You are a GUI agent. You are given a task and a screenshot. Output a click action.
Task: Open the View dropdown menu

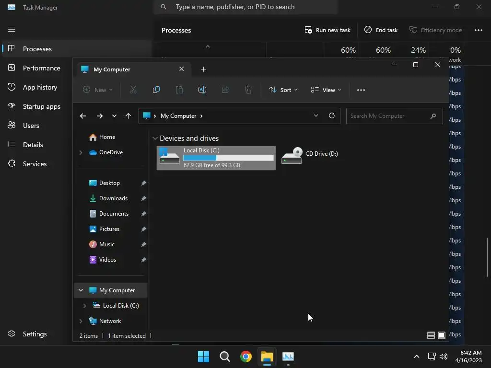tap(326, 90)
